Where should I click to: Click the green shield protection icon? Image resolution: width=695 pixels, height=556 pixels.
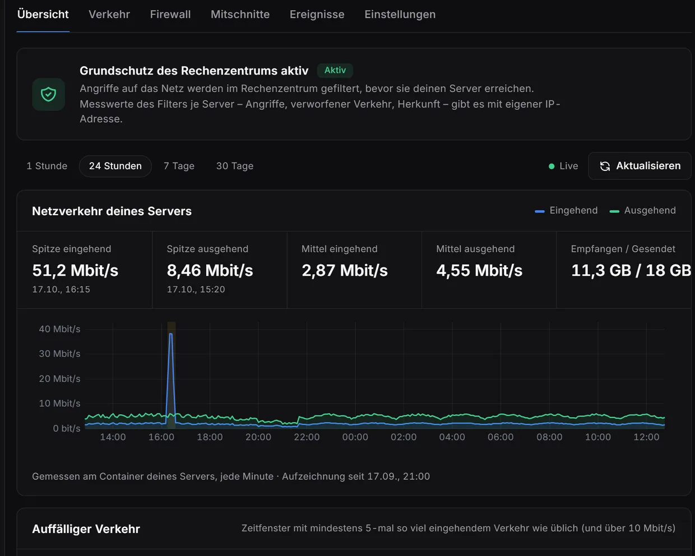49,94
